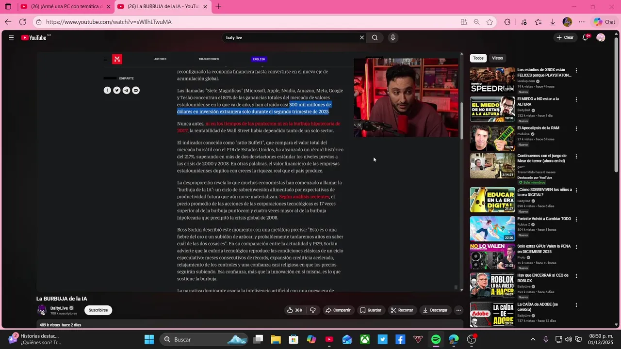Open the browser extensions puzzle icon
The image size is (621, 349).
(507, 22)
